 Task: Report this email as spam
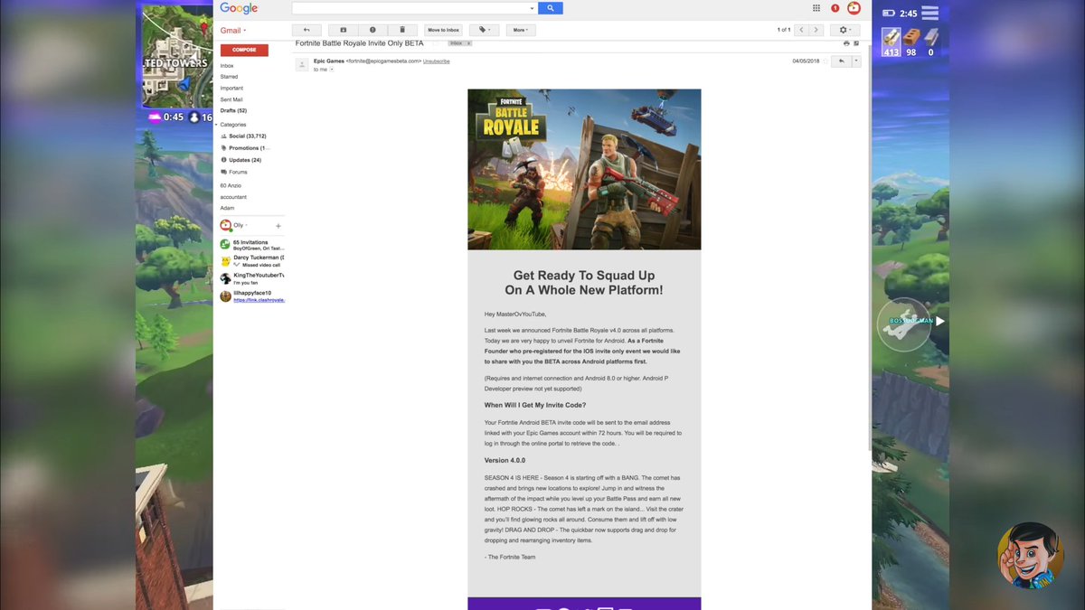pyautogui.click(x=373, y=30)
